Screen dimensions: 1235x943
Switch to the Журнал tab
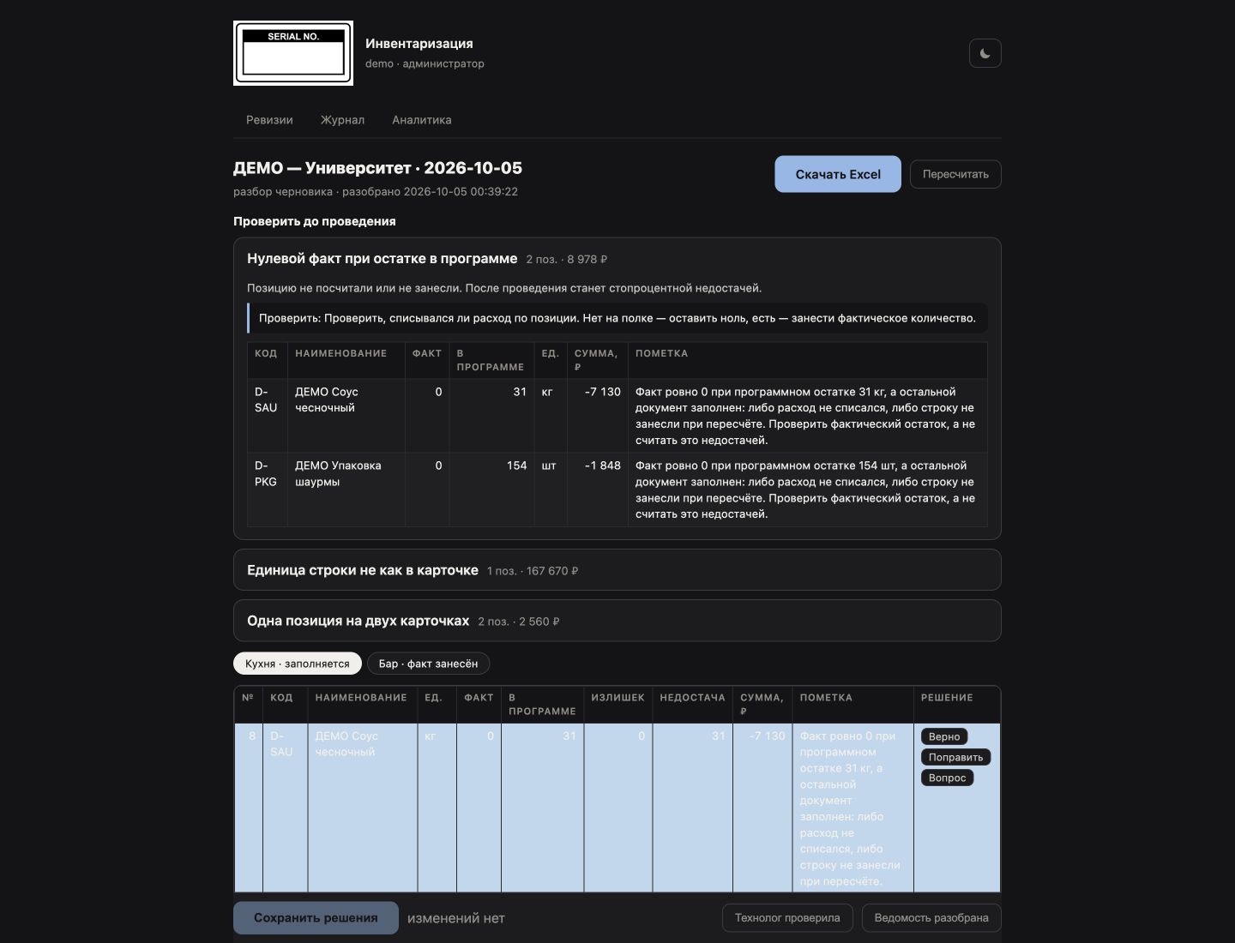pos(342,120)
